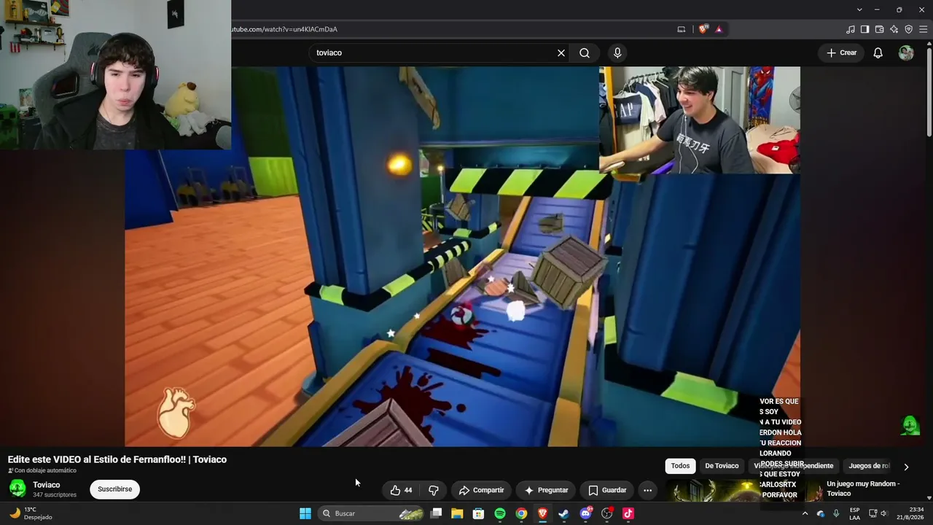Click the YouTube video player area
This screenshot has width=933, height=525.
pos(462,257)
